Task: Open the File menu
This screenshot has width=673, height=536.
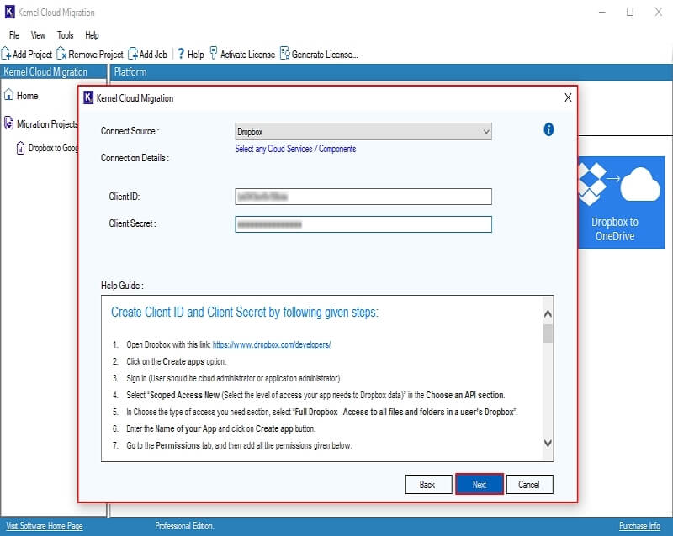Action: click(x=14, y=35)
